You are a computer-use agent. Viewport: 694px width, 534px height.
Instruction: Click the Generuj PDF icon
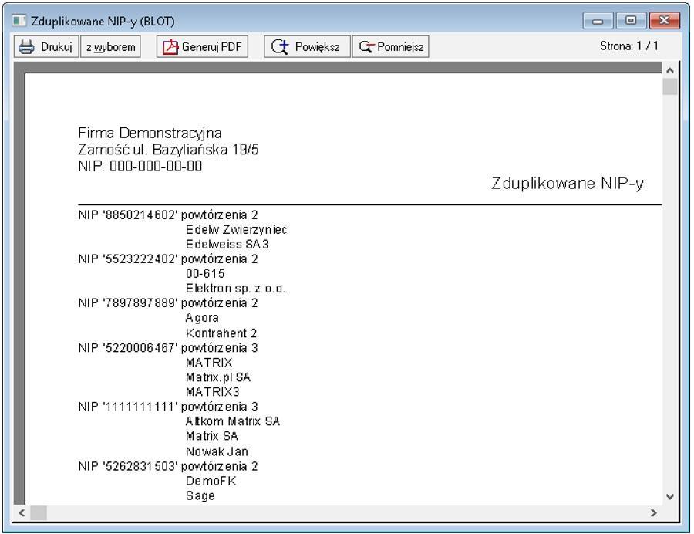click(170, 46)
